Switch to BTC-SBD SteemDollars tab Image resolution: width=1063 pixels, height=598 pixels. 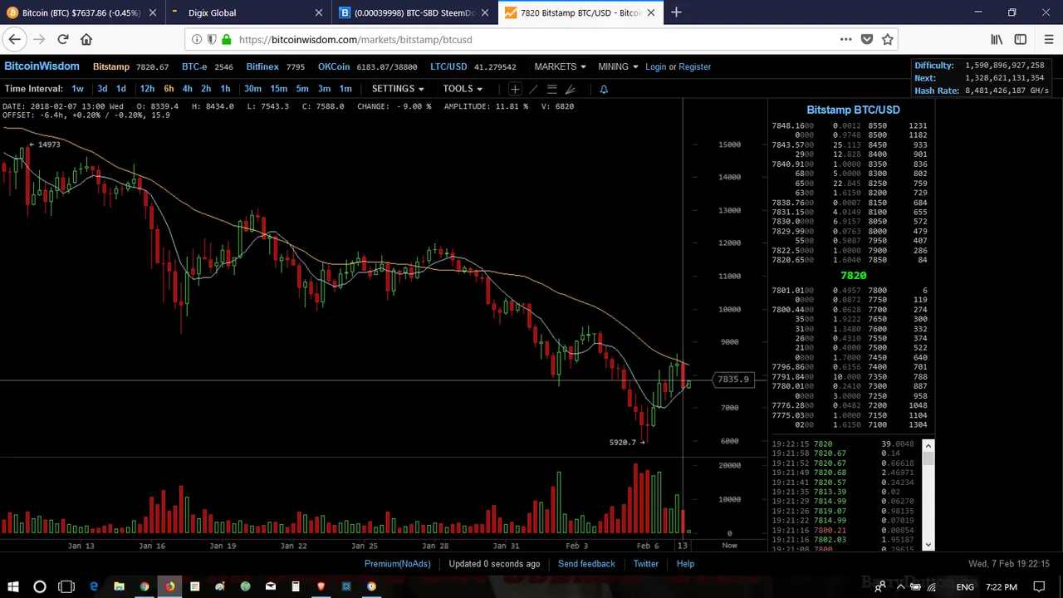[x=414, y=12]
